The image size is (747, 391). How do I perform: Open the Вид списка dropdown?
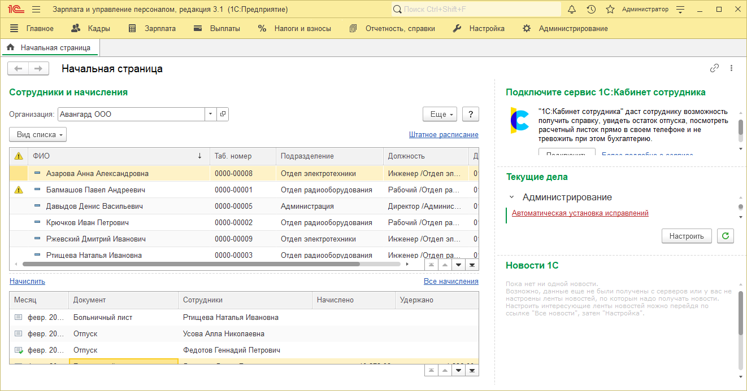click(38, 135)
